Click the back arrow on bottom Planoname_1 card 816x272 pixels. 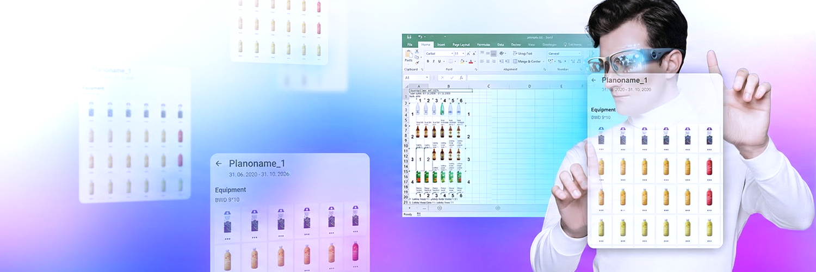(219, 164)
